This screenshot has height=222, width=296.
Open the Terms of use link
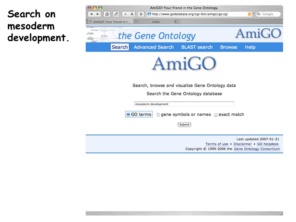coord(217,144)
